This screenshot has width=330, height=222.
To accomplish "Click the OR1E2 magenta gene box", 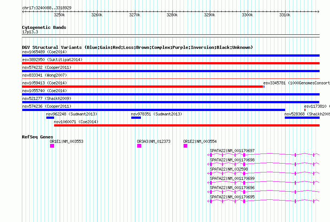I will (x=185, y=146).
